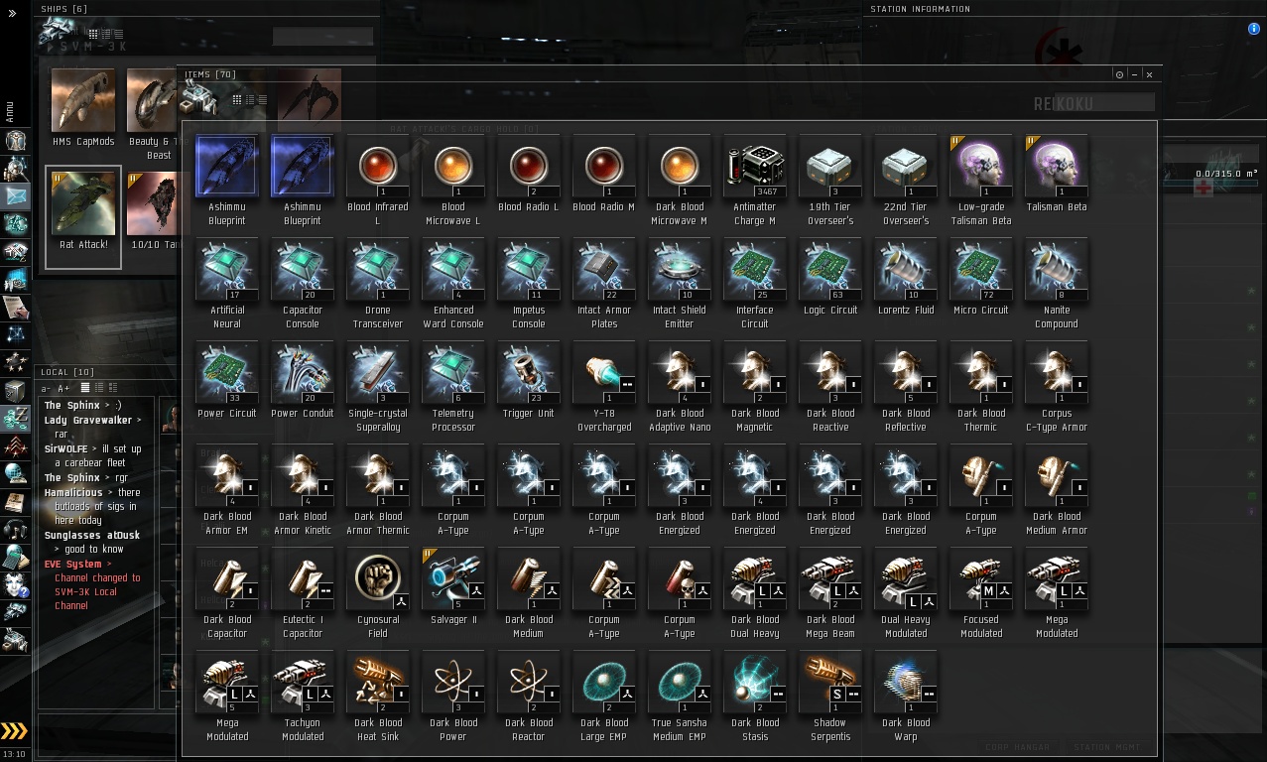This screenshot has height=762, width=1267.
Task: Open the in-game browser globe icon
Action: click(x=15, y=473)
